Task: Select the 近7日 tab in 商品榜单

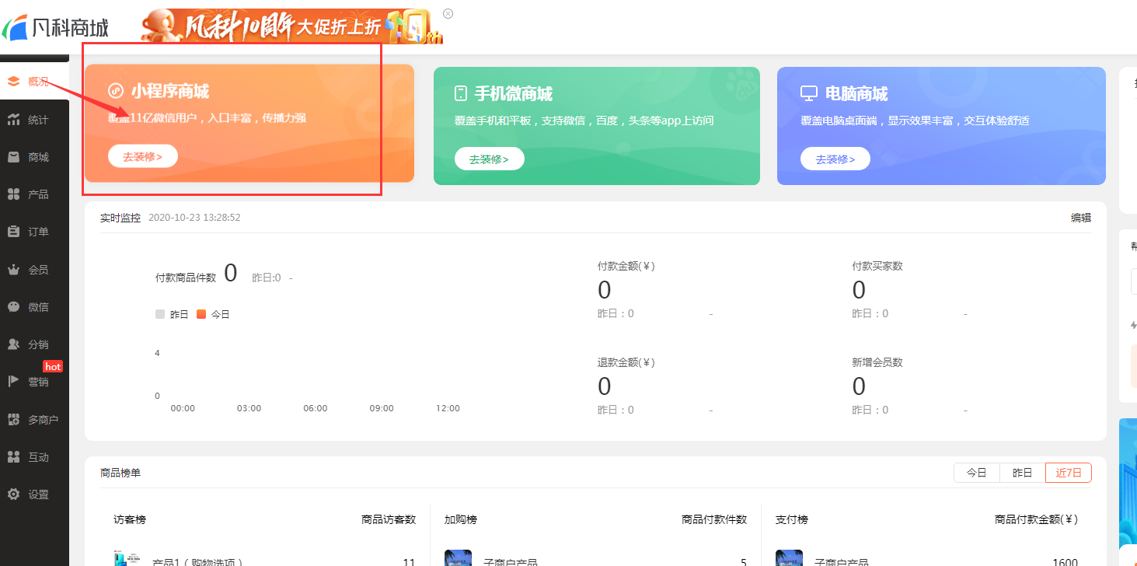Action: [1069, 473]
